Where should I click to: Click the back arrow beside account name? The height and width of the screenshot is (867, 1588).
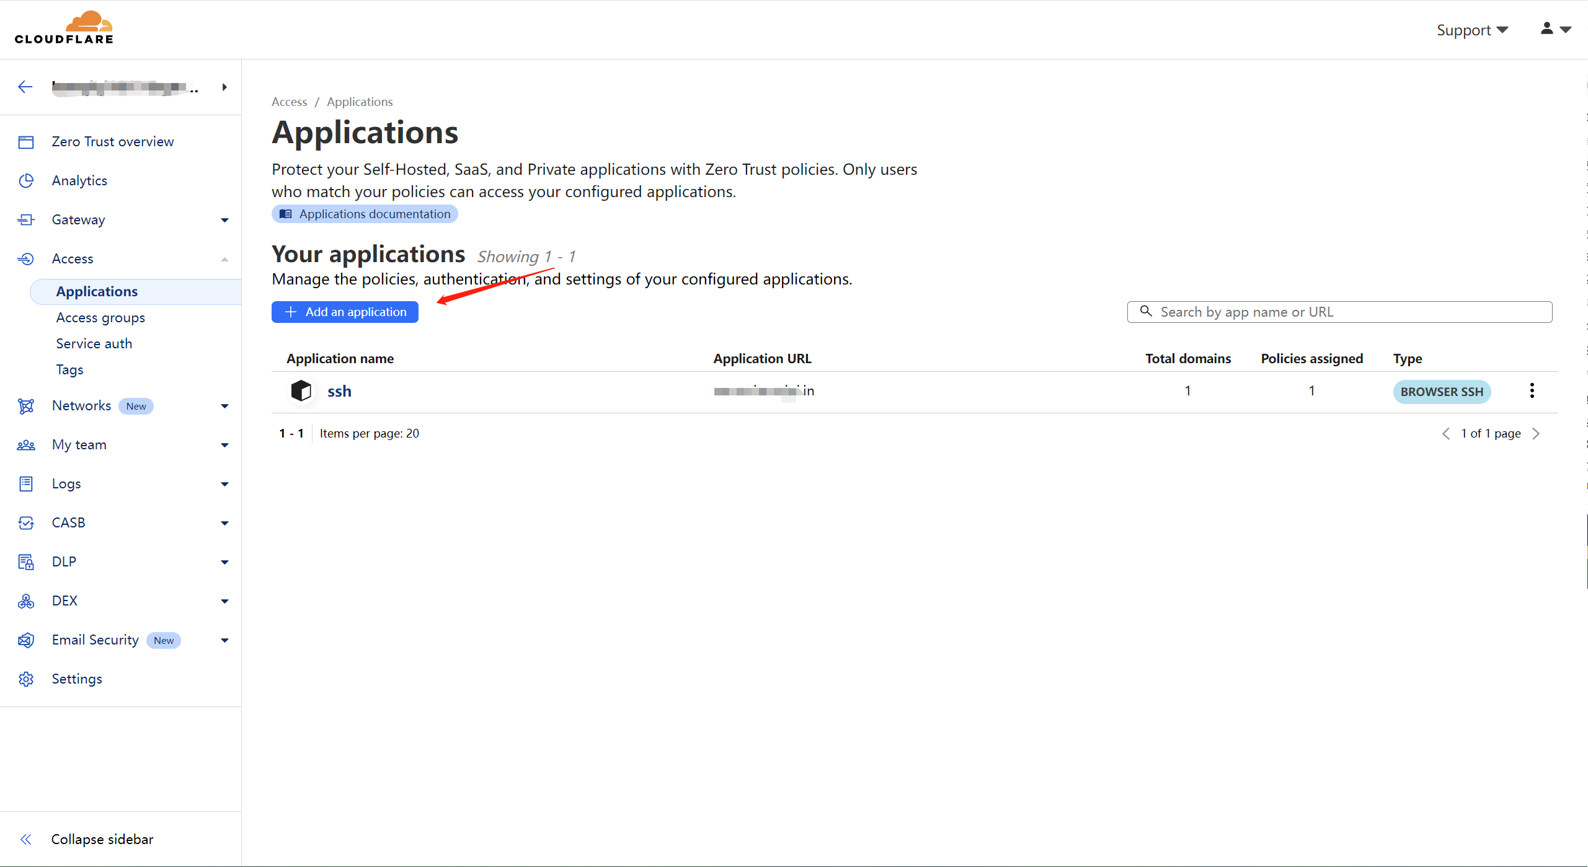[x=25, y=87]
